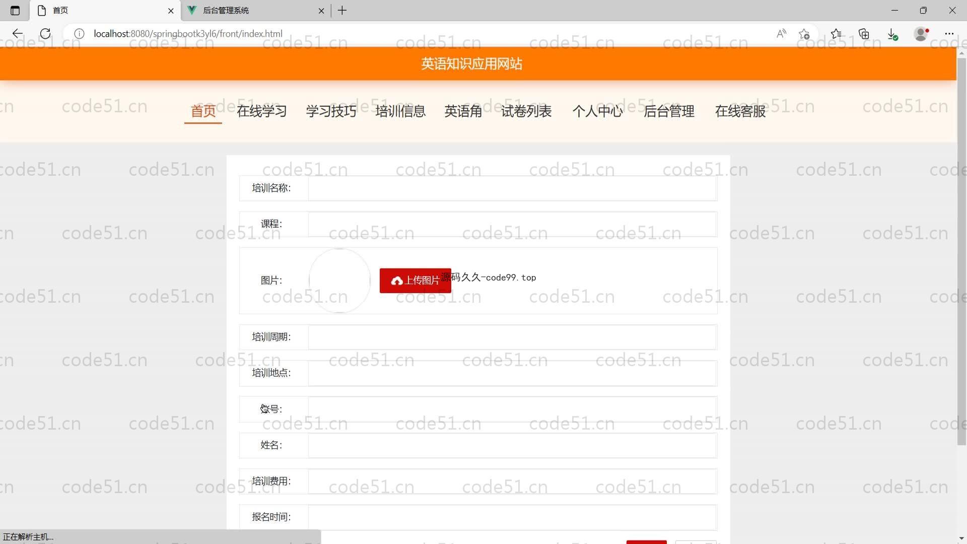Select the 首页 browser tab
The width and height of the screenshot is (967, 544).
click(x=105, y=11)
